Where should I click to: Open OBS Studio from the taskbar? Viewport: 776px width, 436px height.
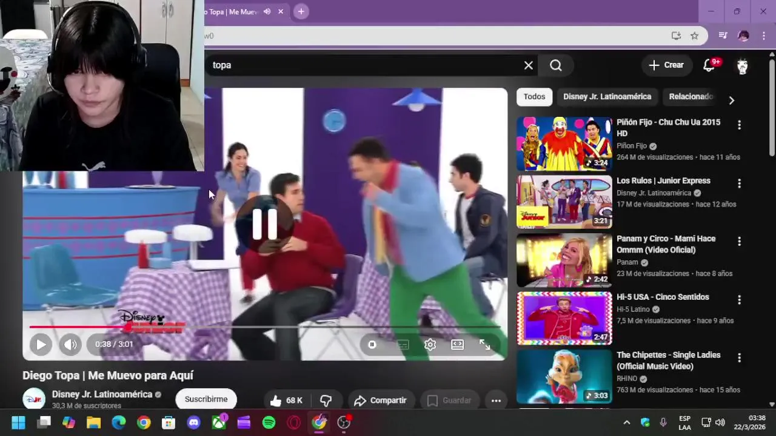tap(344, 423)
